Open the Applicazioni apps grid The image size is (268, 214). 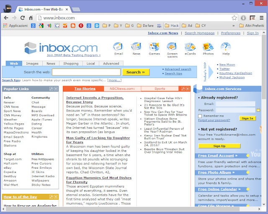click(15, 26)
